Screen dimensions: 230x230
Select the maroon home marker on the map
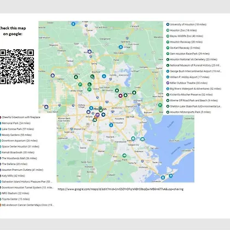coord(120,95)
